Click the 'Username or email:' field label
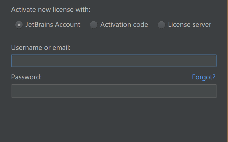The width and height of the screenshot is (228, 142). pos(41,47)
